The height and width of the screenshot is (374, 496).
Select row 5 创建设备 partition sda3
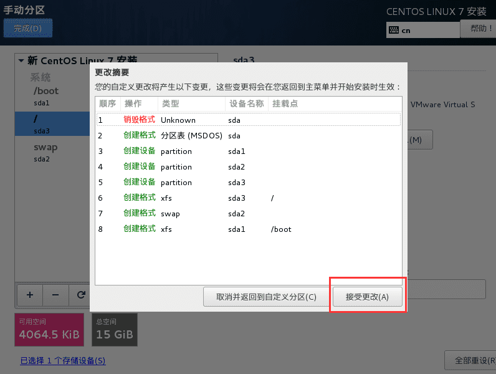coord(249,182)
